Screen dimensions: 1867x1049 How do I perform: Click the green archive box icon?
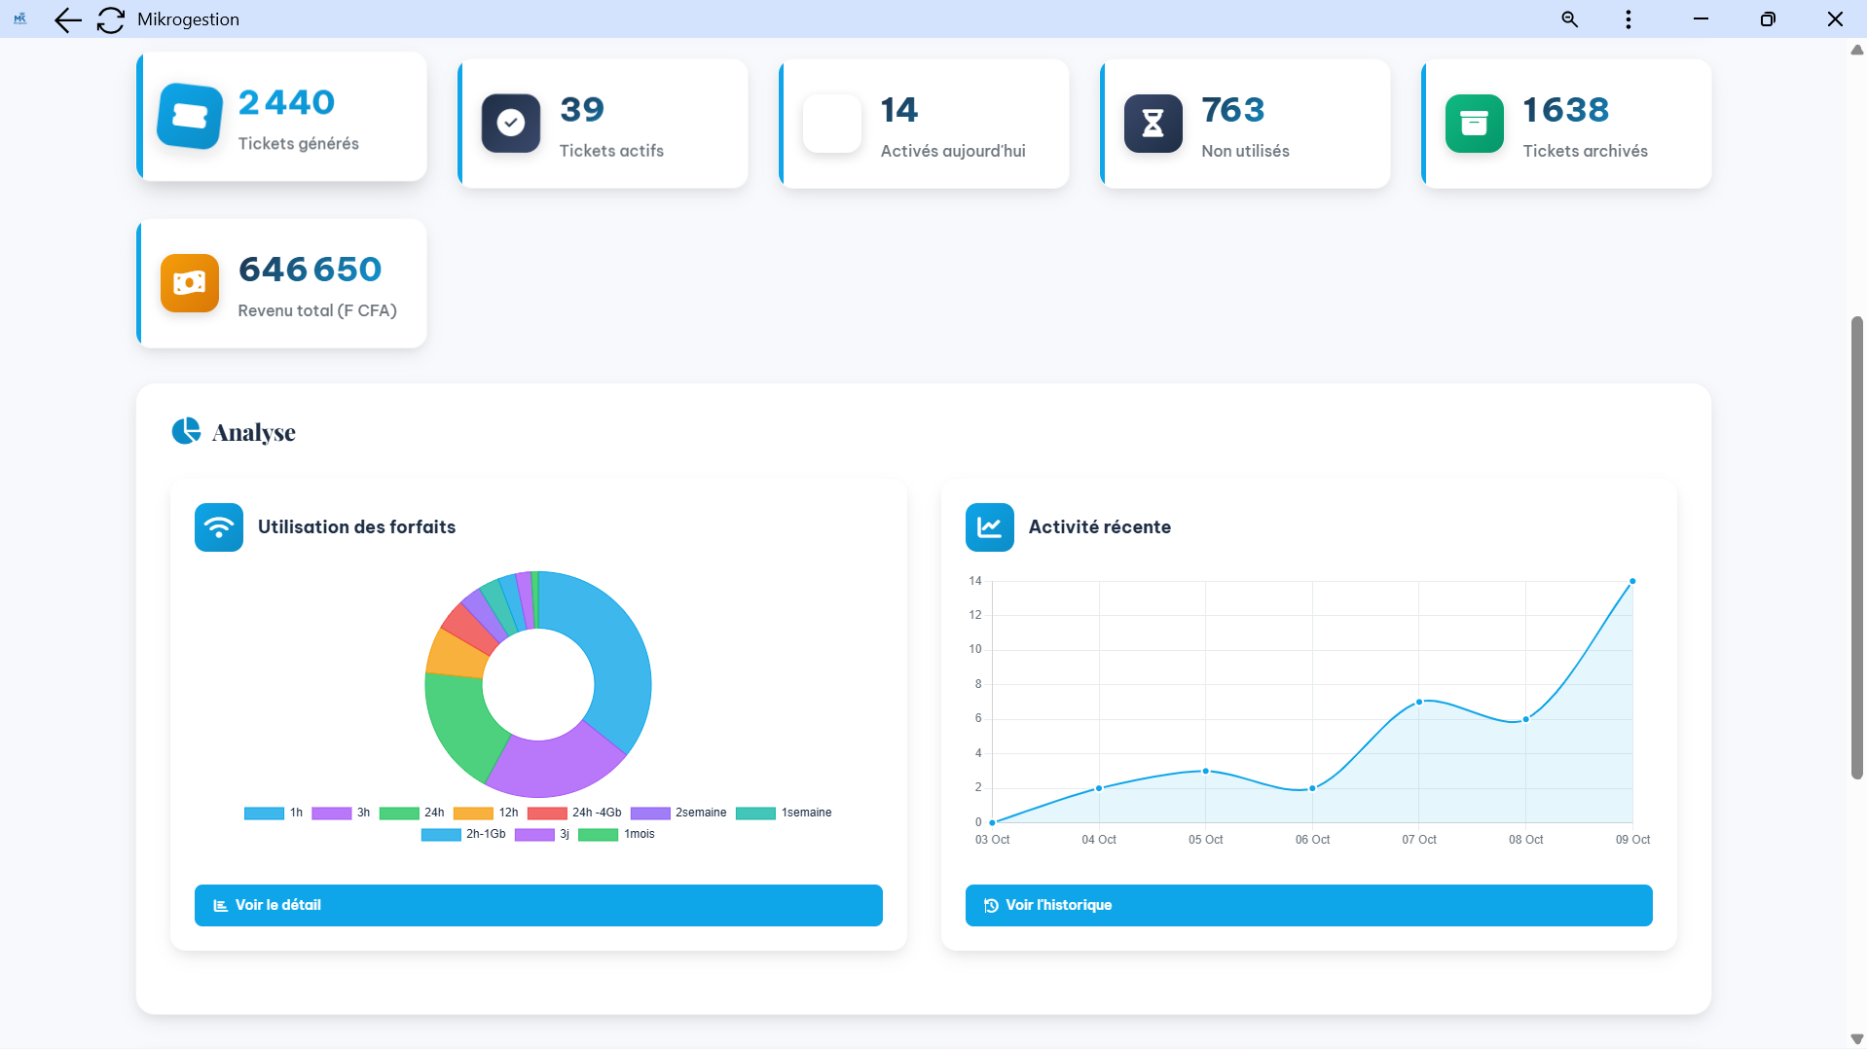1474,124
